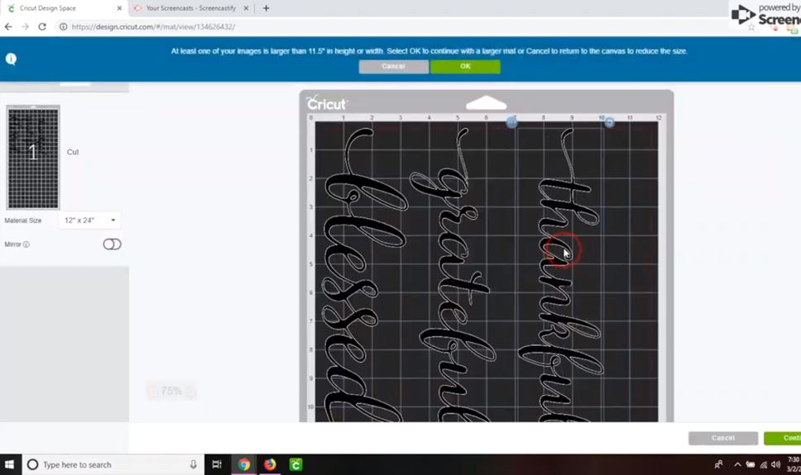Open the Windows Start menu

point(9,464)
